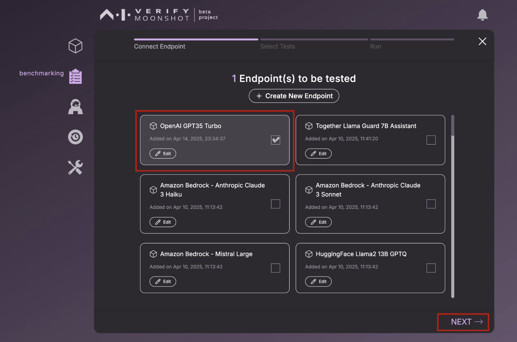Edit the Amazon Bedrock Mistral Large endpoint
Screen dimensions: 517x342
pos(163,281)
